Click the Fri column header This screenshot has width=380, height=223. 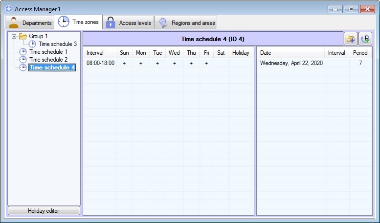206,53
